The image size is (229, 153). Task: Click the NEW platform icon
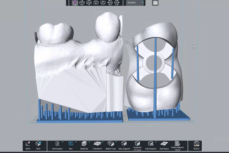[x=28, y=145]
